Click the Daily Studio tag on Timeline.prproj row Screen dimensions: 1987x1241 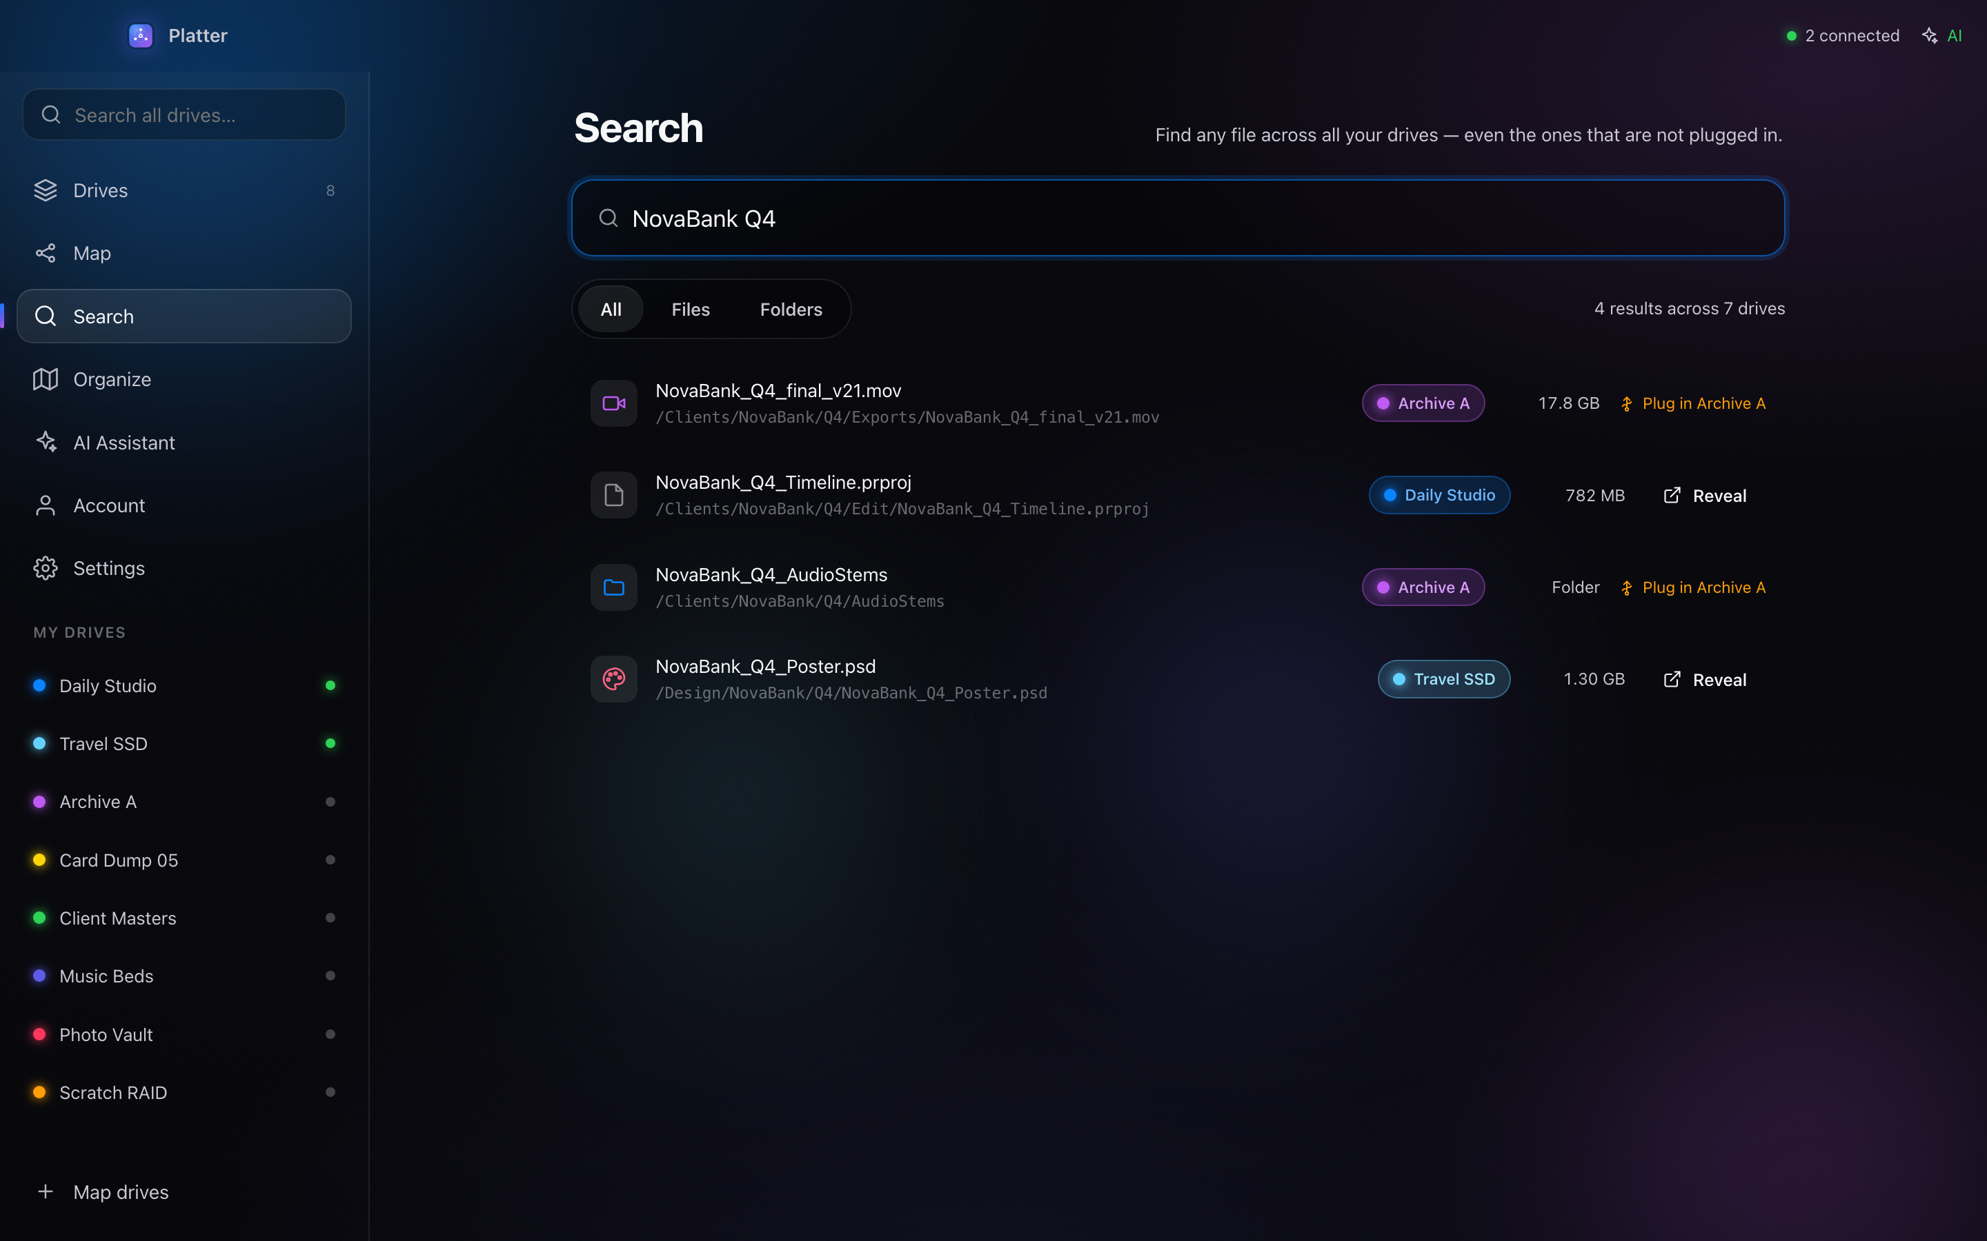tap(1439, 495)
